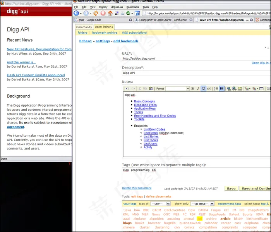This screenshot has height=232, width=271.
Task: Click the 'recommend tags' link
Action: pos(230,204)
